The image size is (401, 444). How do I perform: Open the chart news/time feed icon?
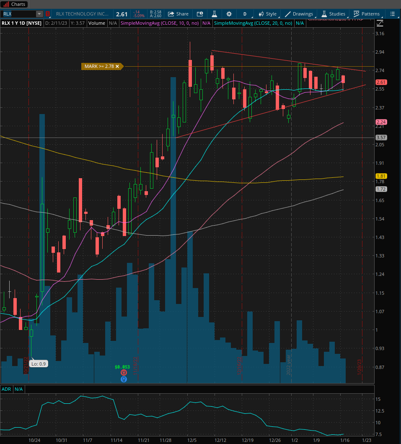(200, 14)
